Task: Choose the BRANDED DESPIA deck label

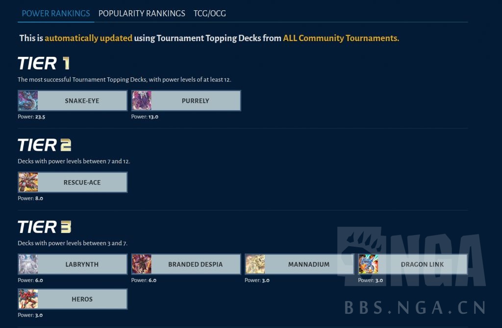Action: (195, 264)
